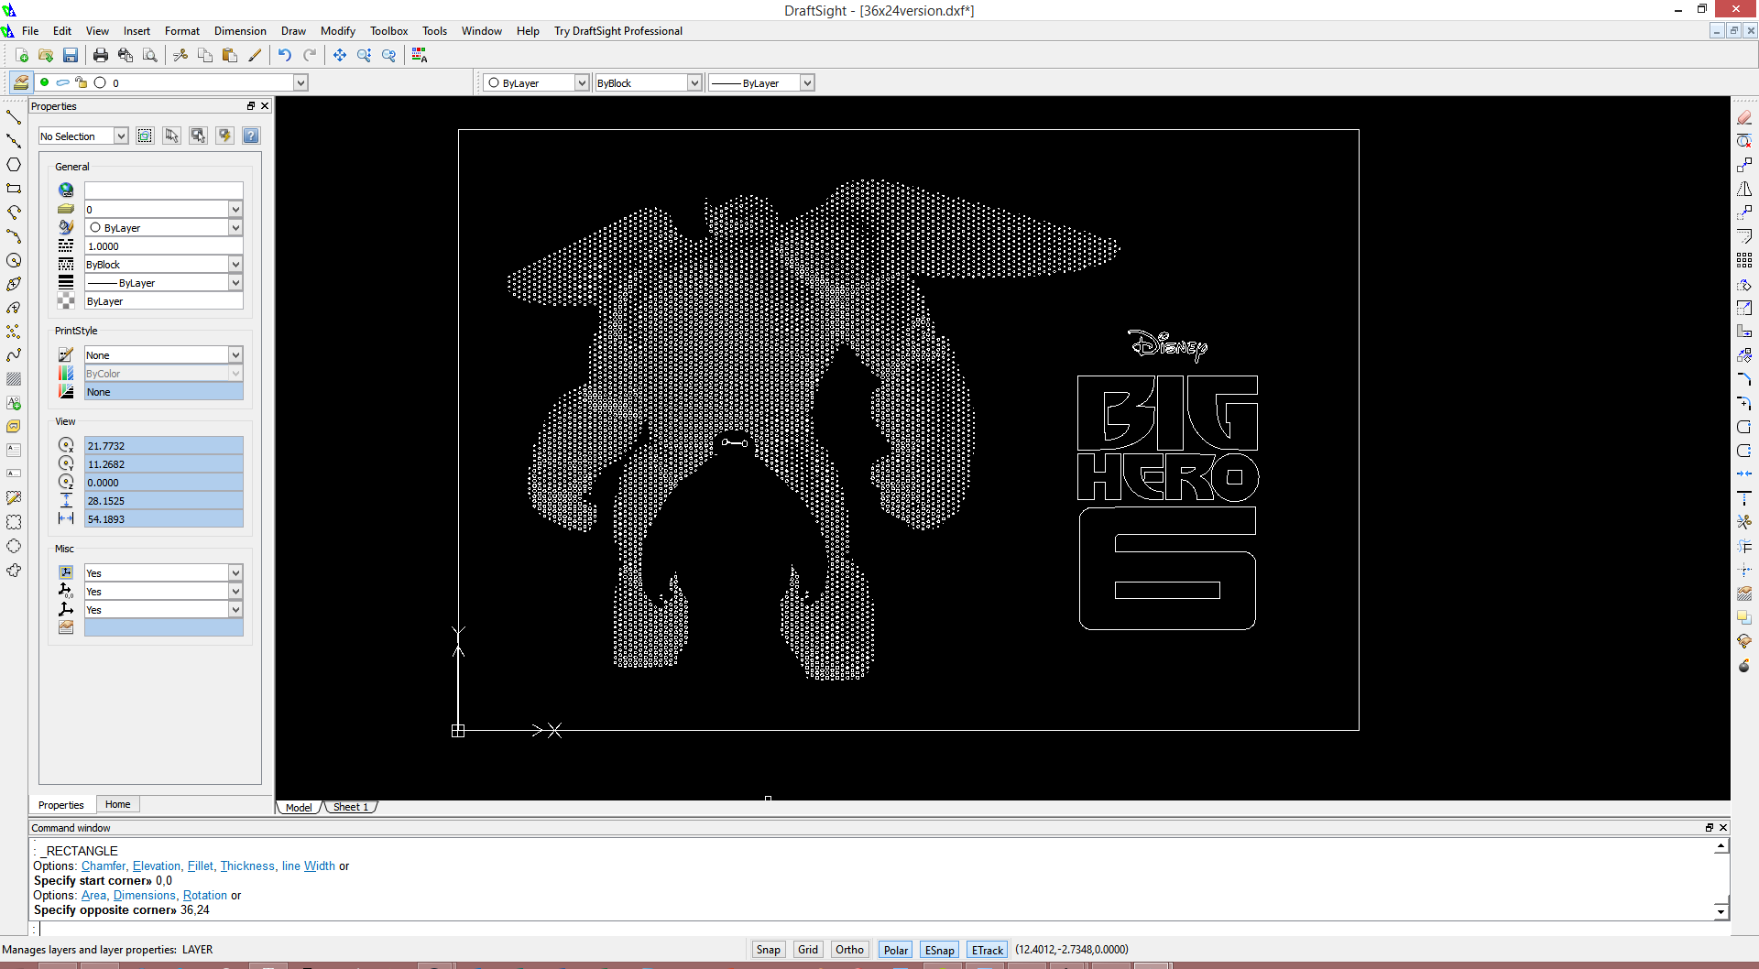Open the Hatch tool
Viewport: 1759px width, 969px height.
point(14,379)
